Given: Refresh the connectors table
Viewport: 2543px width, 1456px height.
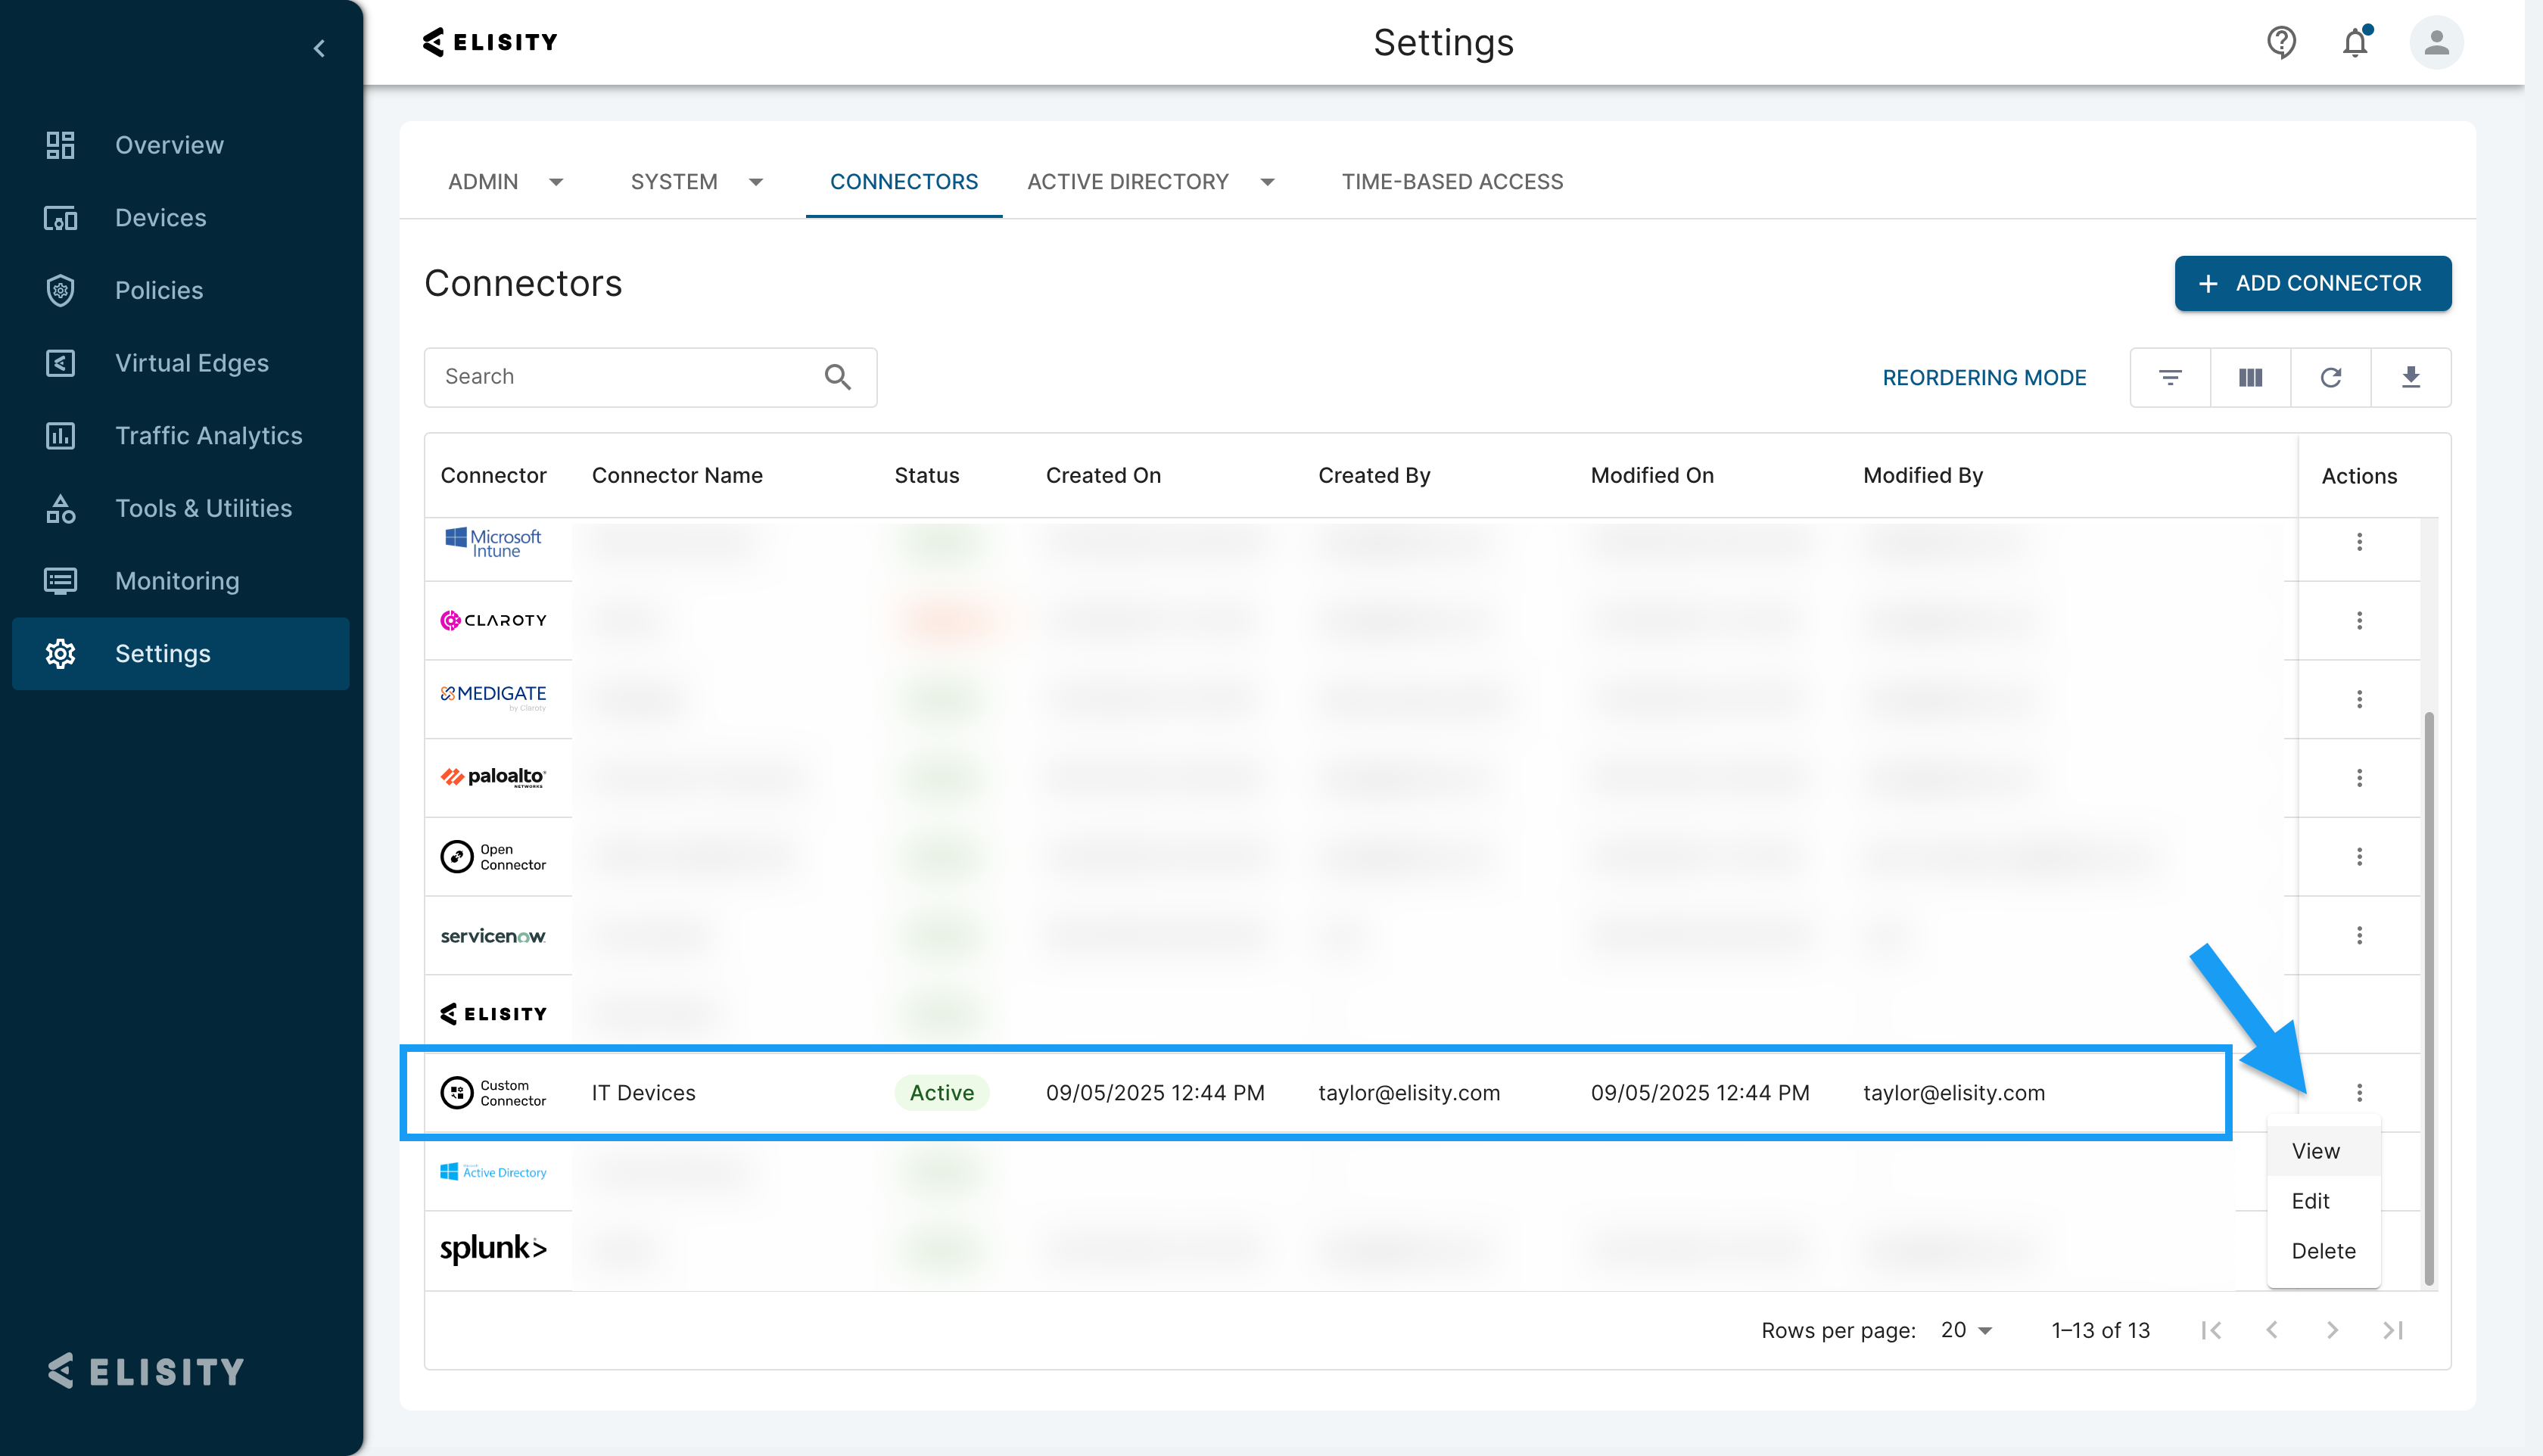Looking at the screenshot, I should click(x=2331, y=378).
